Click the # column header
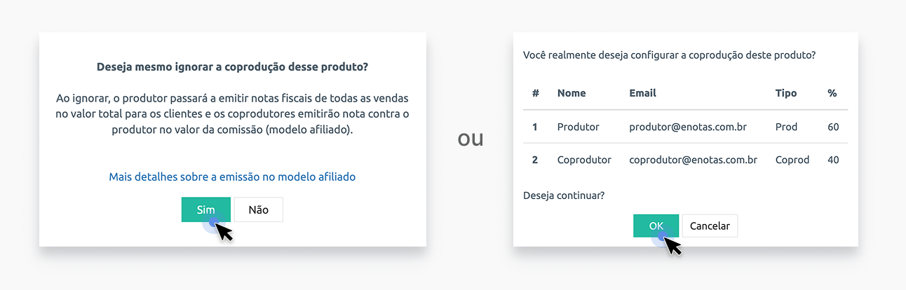This screenshot has width=906, height=290. (536, 92)
